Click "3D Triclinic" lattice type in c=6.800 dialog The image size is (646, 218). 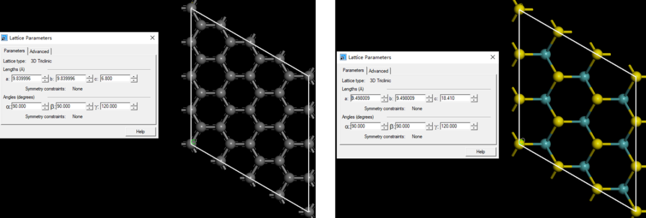pos(42,61)
